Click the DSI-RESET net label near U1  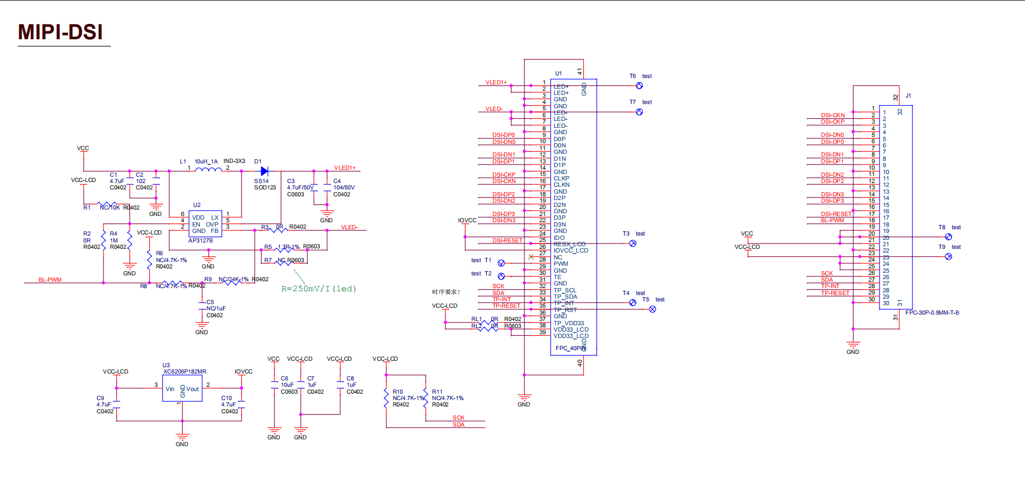pos(507,240)
